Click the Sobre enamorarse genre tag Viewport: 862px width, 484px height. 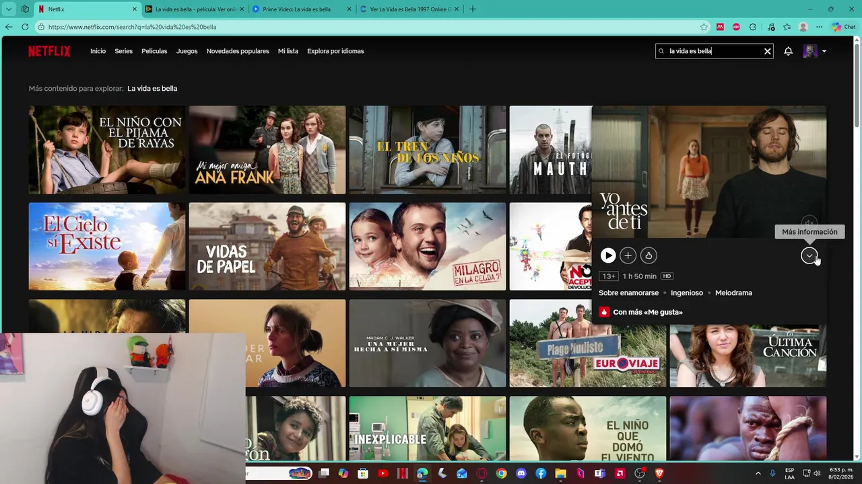pyautogui.click(x=628, y=293)
